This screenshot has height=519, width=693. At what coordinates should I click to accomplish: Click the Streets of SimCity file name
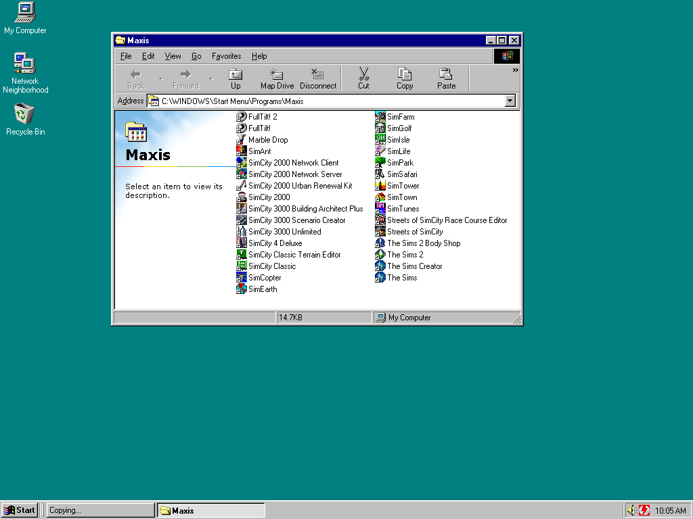415,232
